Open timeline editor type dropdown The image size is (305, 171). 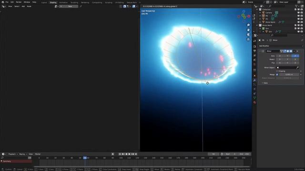point(4,154)
